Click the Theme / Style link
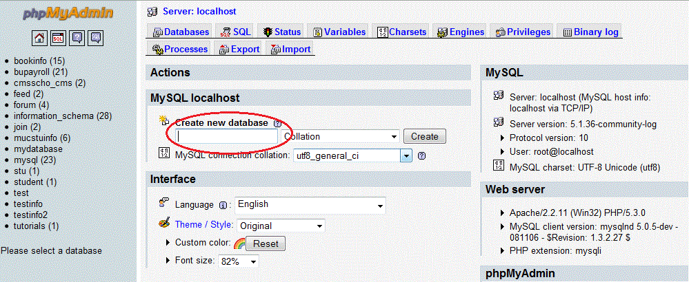689x282 pixels. [x=203, y=225]
